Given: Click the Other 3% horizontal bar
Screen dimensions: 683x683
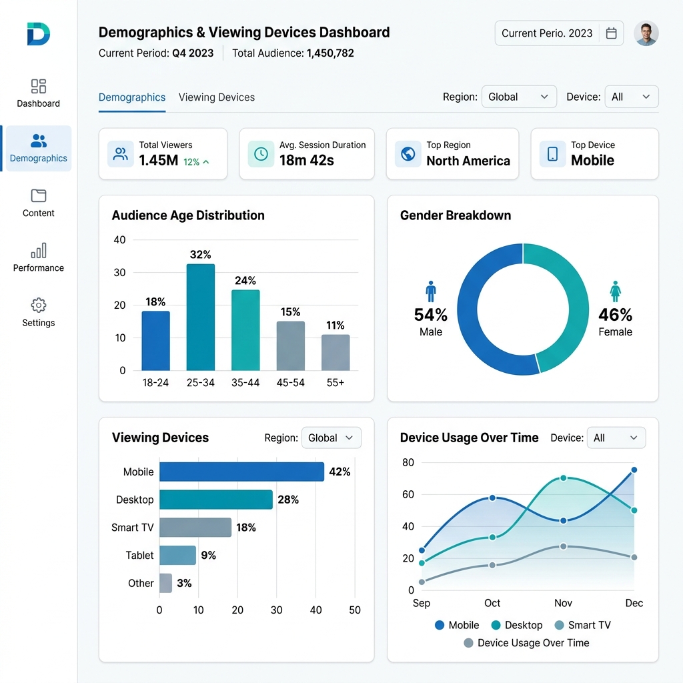Looking at the screenshot, I should coord(165,583).
